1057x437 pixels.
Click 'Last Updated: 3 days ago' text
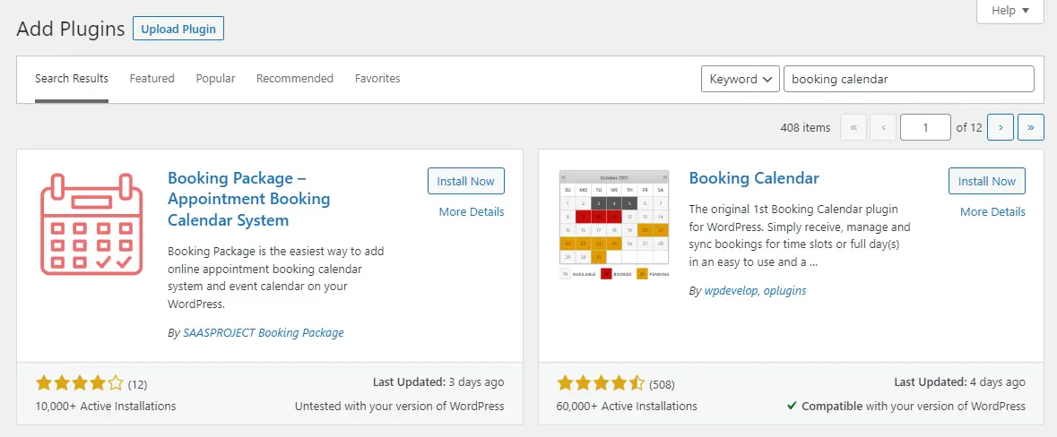(x=438, y=381)
